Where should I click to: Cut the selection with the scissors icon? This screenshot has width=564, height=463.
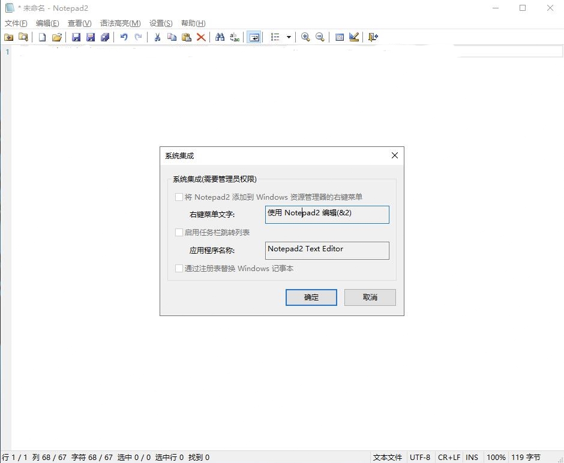(x=157, y=37)
